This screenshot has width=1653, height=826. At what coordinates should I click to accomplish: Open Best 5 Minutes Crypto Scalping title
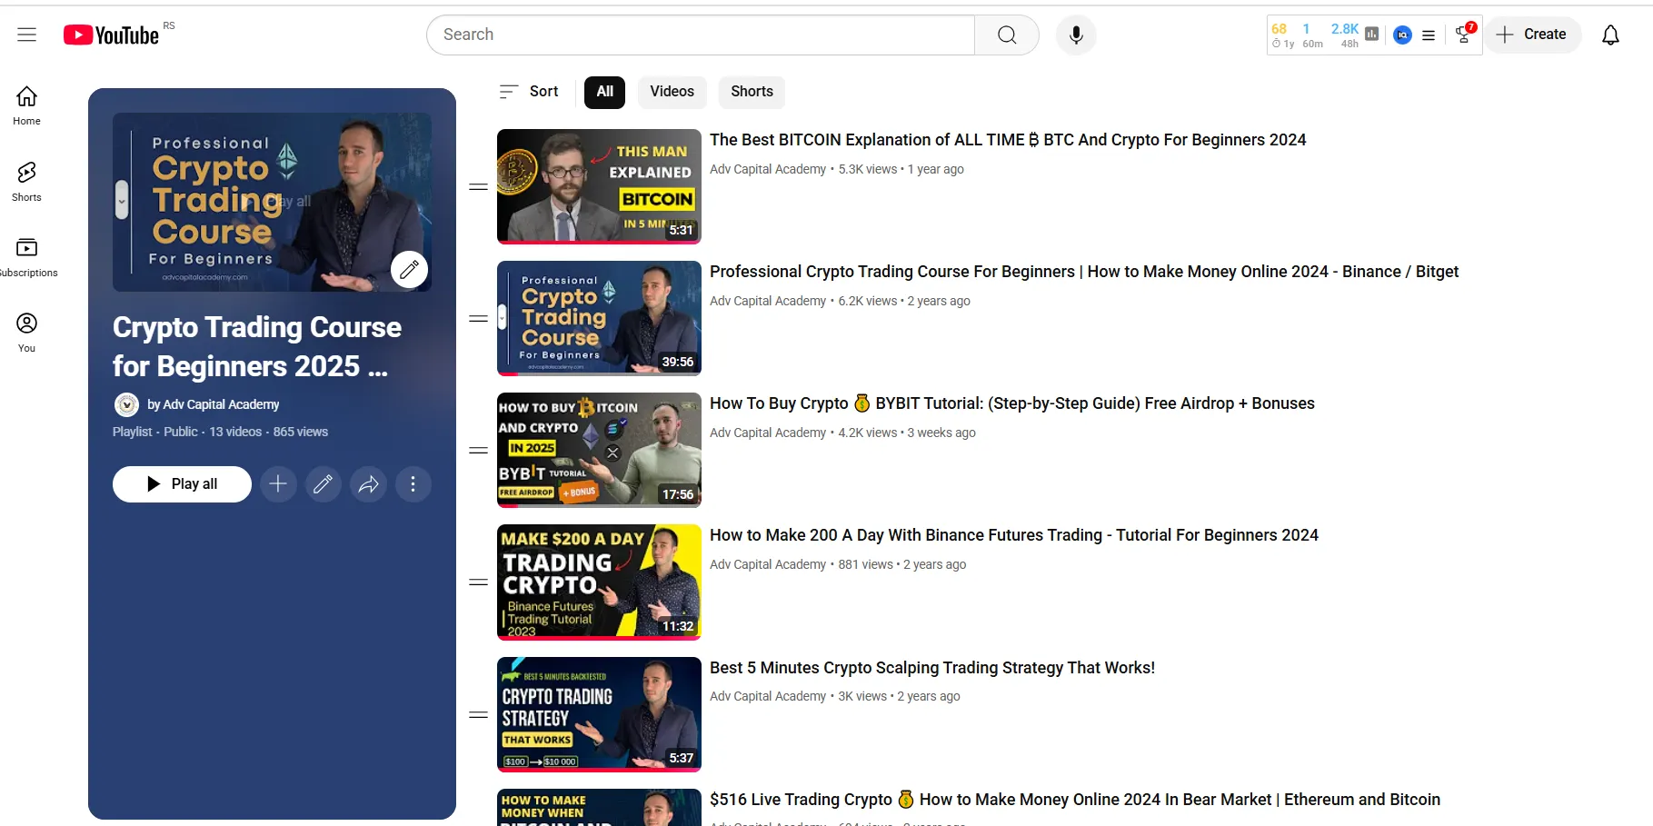coord(931,668)
